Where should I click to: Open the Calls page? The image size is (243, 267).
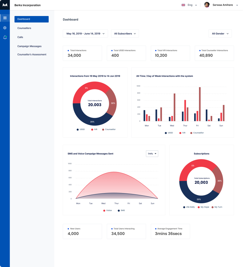20,37
